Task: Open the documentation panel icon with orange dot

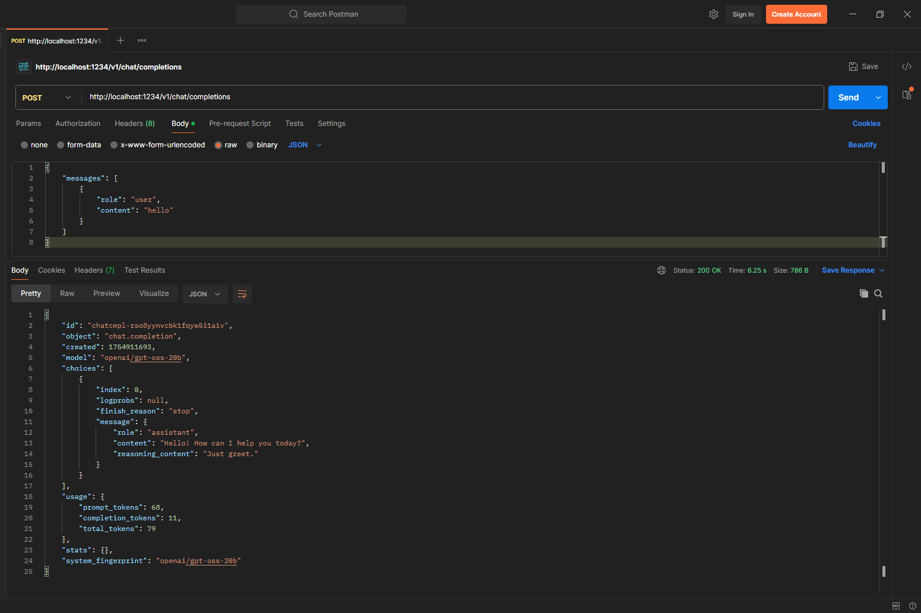Action: (x=907, y=94)
